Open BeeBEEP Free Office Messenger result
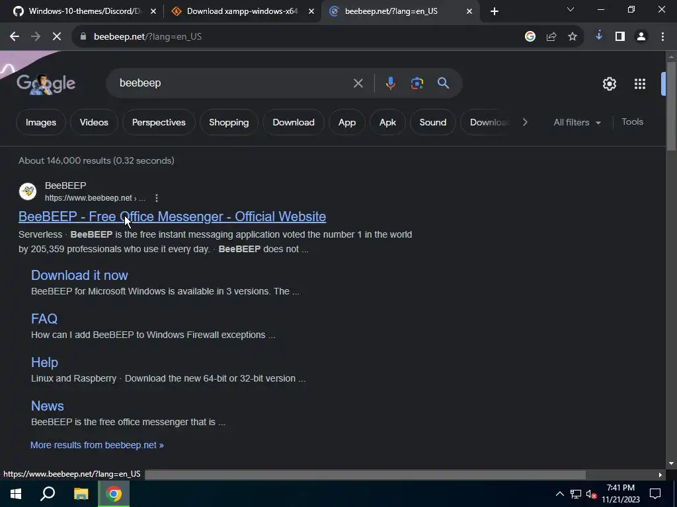This screenshot has width=677, height=507. [x=173, y=217]
